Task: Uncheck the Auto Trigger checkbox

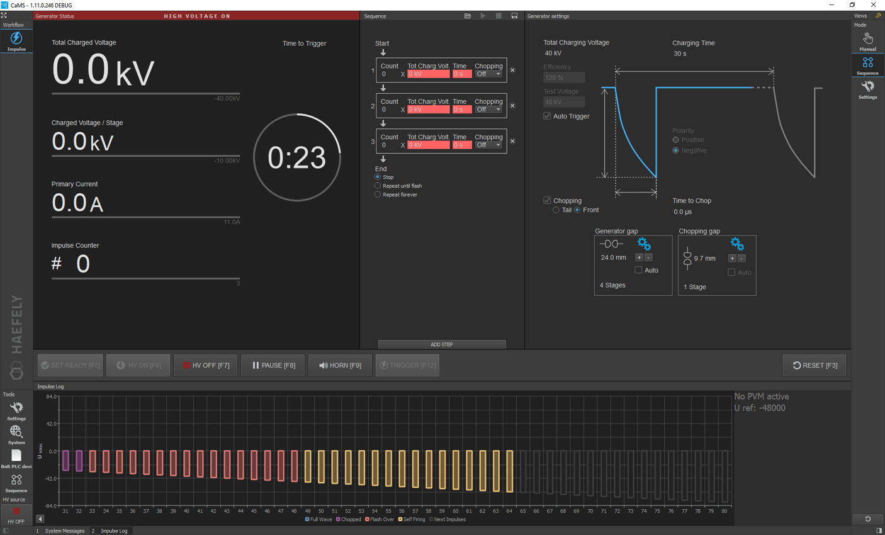Action: pos(547,116)
